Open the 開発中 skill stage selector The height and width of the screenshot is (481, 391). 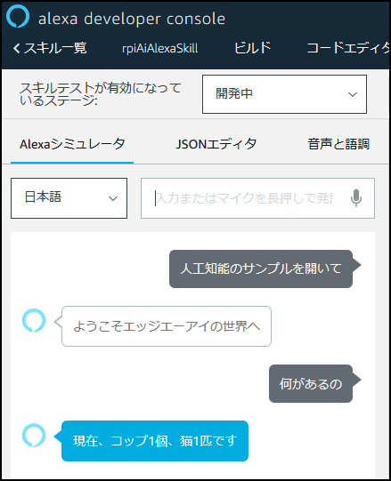(284, 94)
